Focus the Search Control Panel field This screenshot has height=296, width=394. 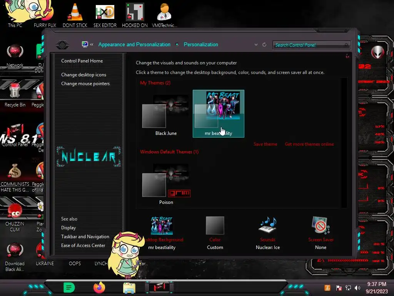pyautogui.click(x=312, y=45)
